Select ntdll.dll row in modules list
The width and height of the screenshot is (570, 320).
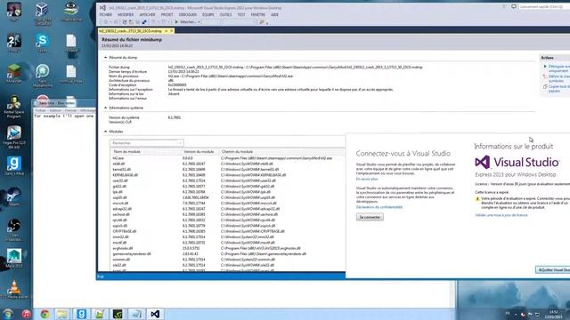click(227, 164)
